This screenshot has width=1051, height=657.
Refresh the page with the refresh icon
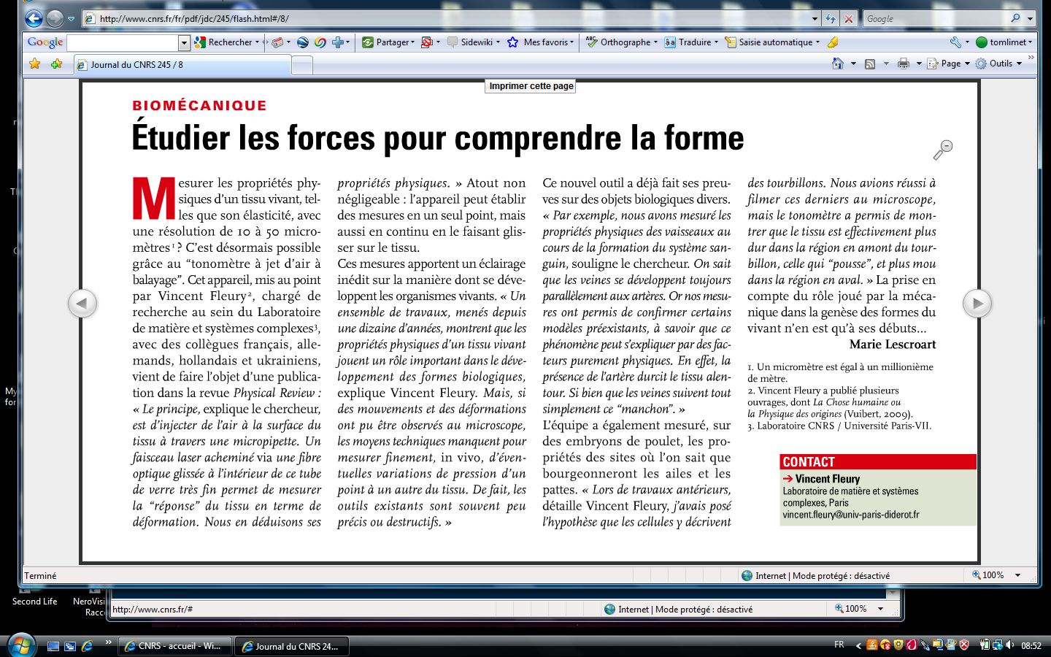[x=830, y=19]
